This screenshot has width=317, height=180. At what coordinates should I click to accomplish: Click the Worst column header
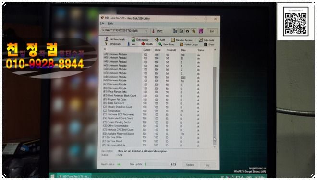(158, 50)
